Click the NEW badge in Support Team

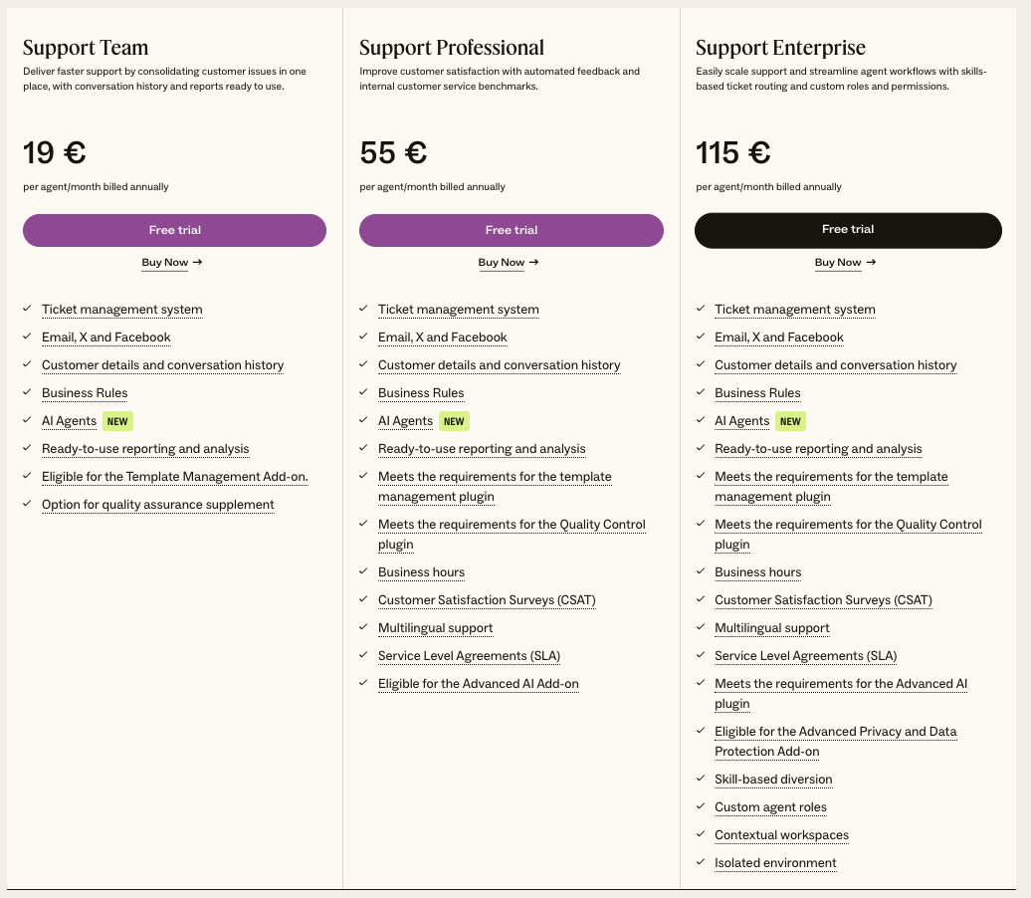point(117,421)
